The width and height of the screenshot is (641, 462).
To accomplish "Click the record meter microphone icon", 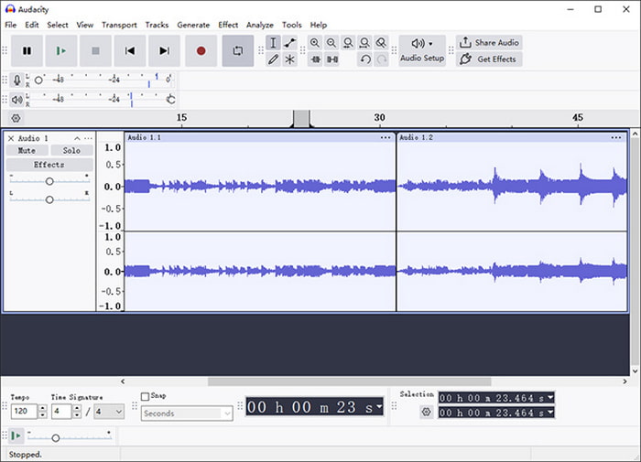I will 16,80.
